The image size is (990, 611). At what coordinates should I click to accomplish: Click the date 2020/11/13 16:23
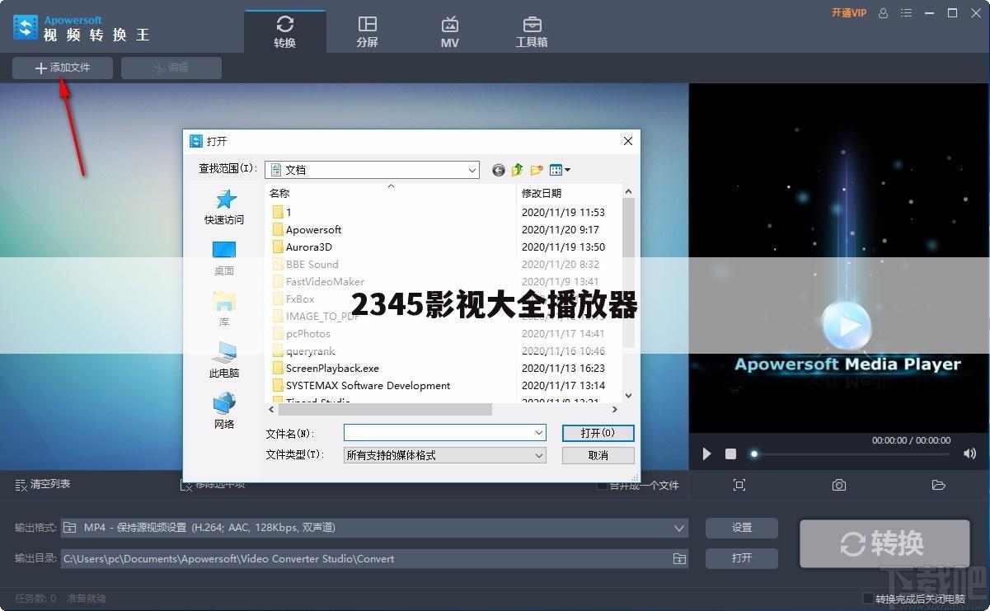(x=563, y=369)
